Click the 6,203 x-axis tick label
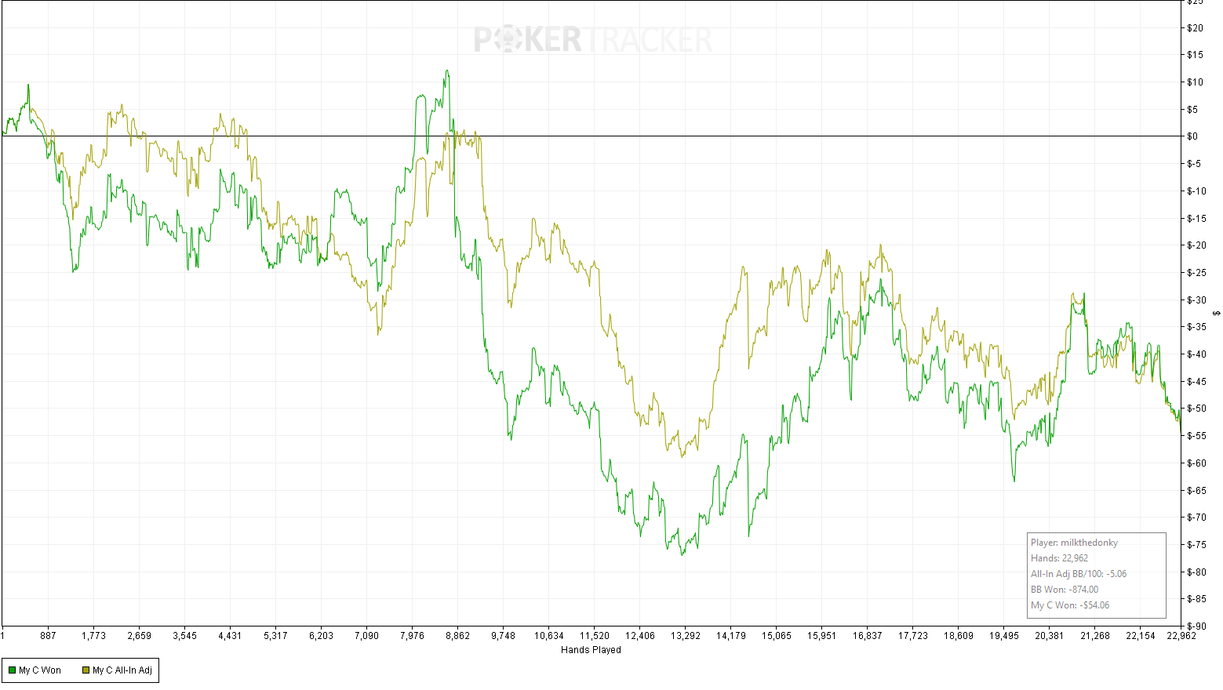Screen dimensions: 1223x690 click(321, 636)
